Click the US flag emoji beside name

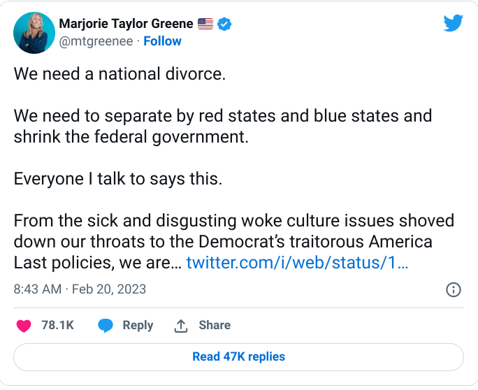(x=205, y=24)
